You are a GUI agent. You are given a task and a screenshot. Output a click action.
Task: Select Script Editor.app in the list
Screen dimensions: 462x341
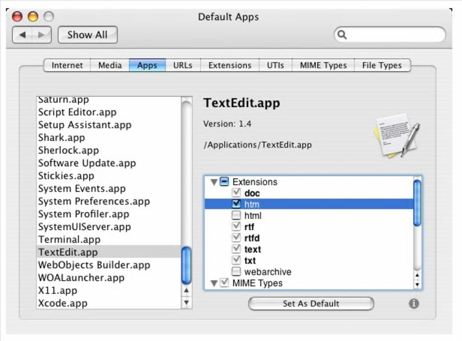click(x=108, y=112)
